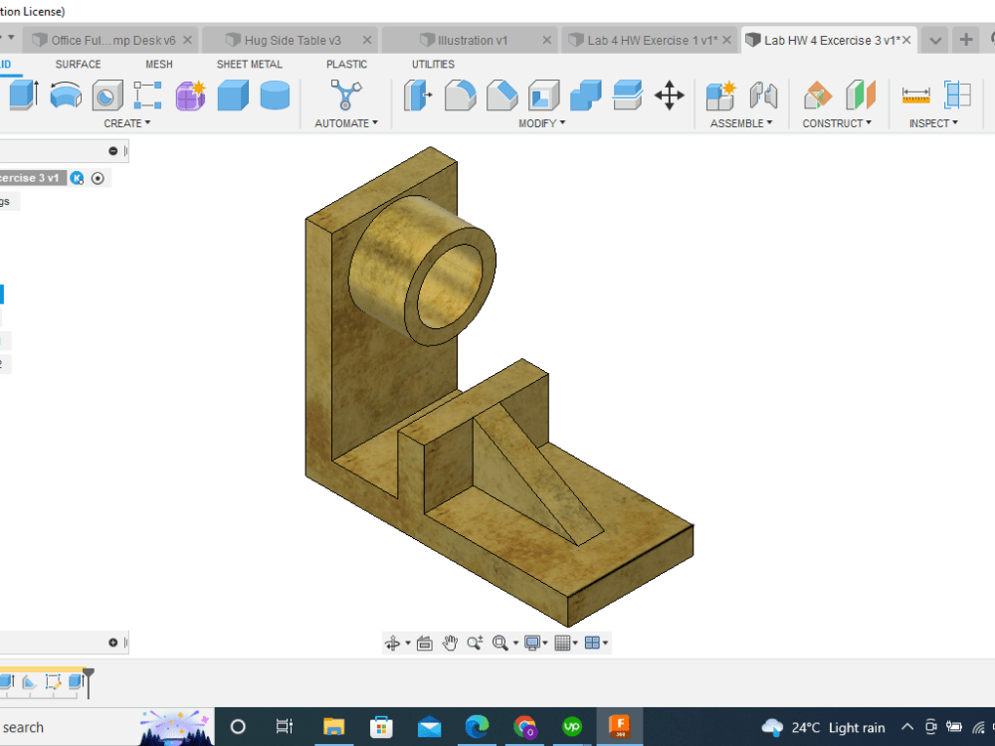Select the Measure tool

(x=915, y=95)
